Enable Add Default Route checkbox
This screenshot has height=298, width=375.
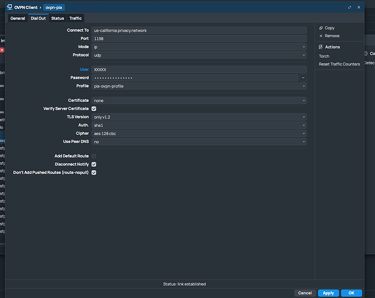pyautogui.click(x=94, y=156)
